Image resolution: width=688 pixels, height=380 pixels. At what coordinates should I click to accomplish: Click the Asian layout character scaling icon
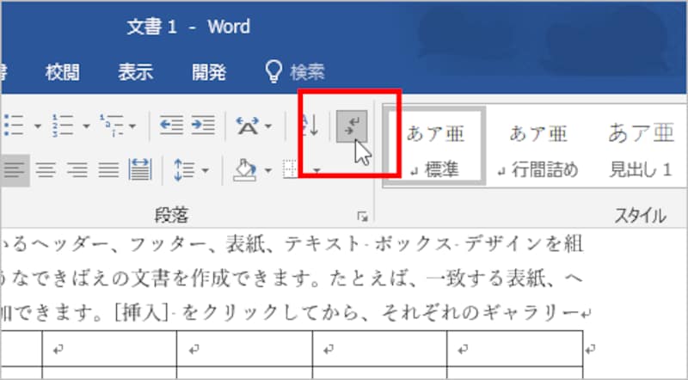[x=248, y=126]
